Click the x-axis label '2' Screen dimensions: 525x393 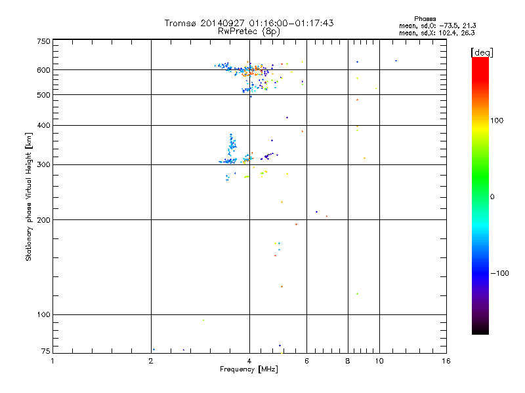coord(151,361)
